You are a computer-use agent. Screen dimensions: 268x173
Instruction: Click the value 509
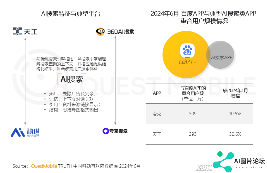point(193,113)
